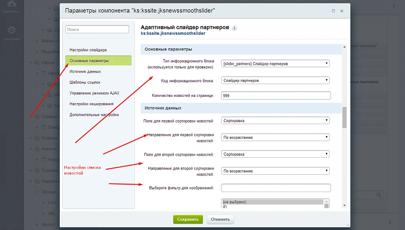
Task: Open the Код информационного блока dropdown
Action: [x=275, y=80]
